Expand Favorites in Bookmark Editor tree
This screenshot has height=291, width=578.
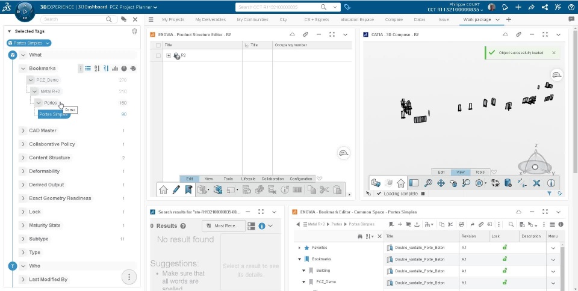point(299,248)
